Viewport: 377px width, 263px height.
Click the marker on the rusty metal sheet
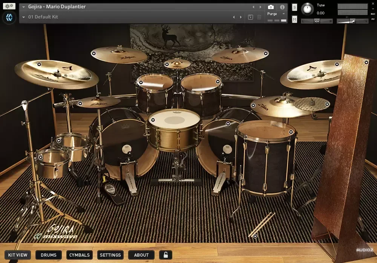(366, 62)
